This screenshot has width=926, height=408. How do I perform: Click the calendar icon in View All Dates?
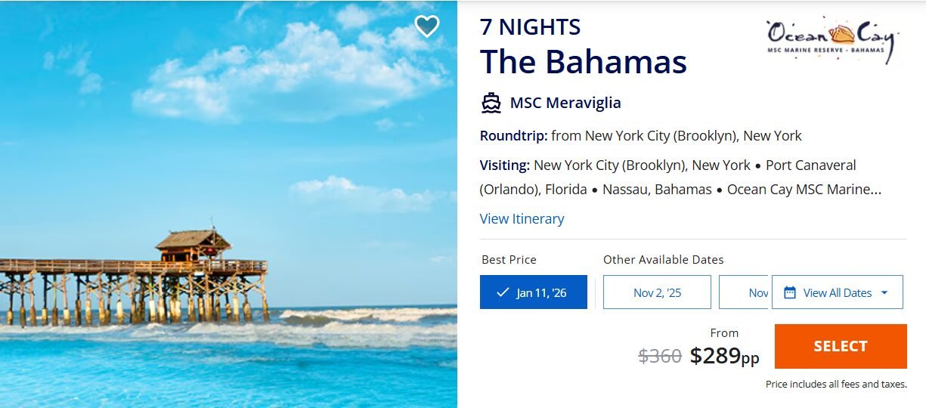[790, 292]
